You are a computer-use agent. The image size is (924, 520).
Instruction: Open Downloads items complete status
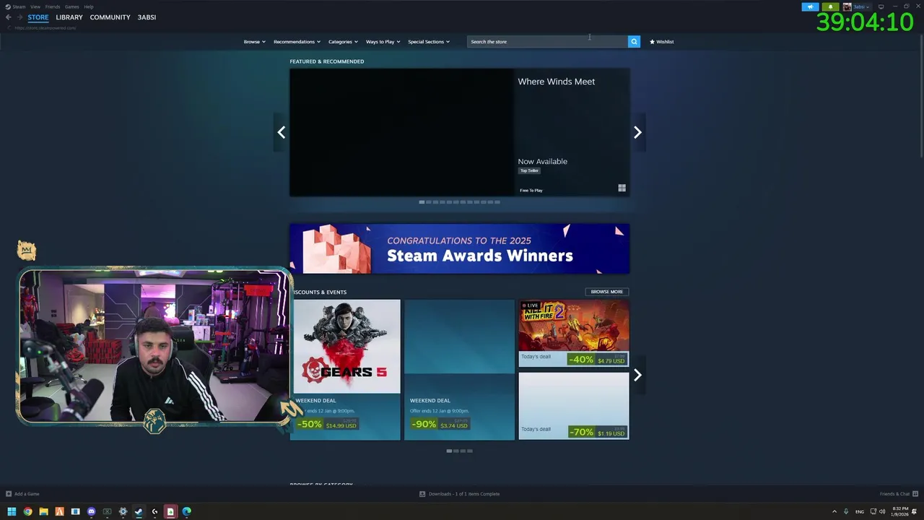[463, 494]
